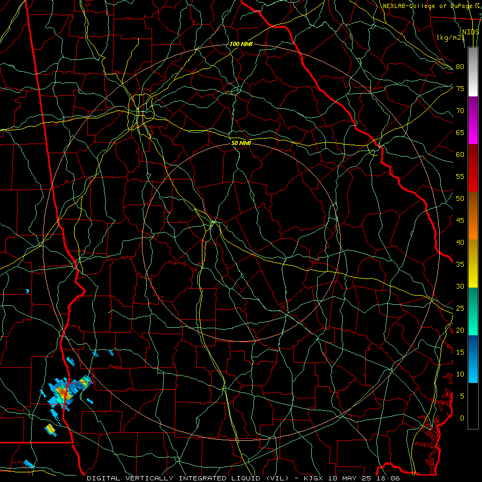Click the KJGX 10 MAY 25 18:06 timestamp
482x482 pixels.
(x=351, y=478)
